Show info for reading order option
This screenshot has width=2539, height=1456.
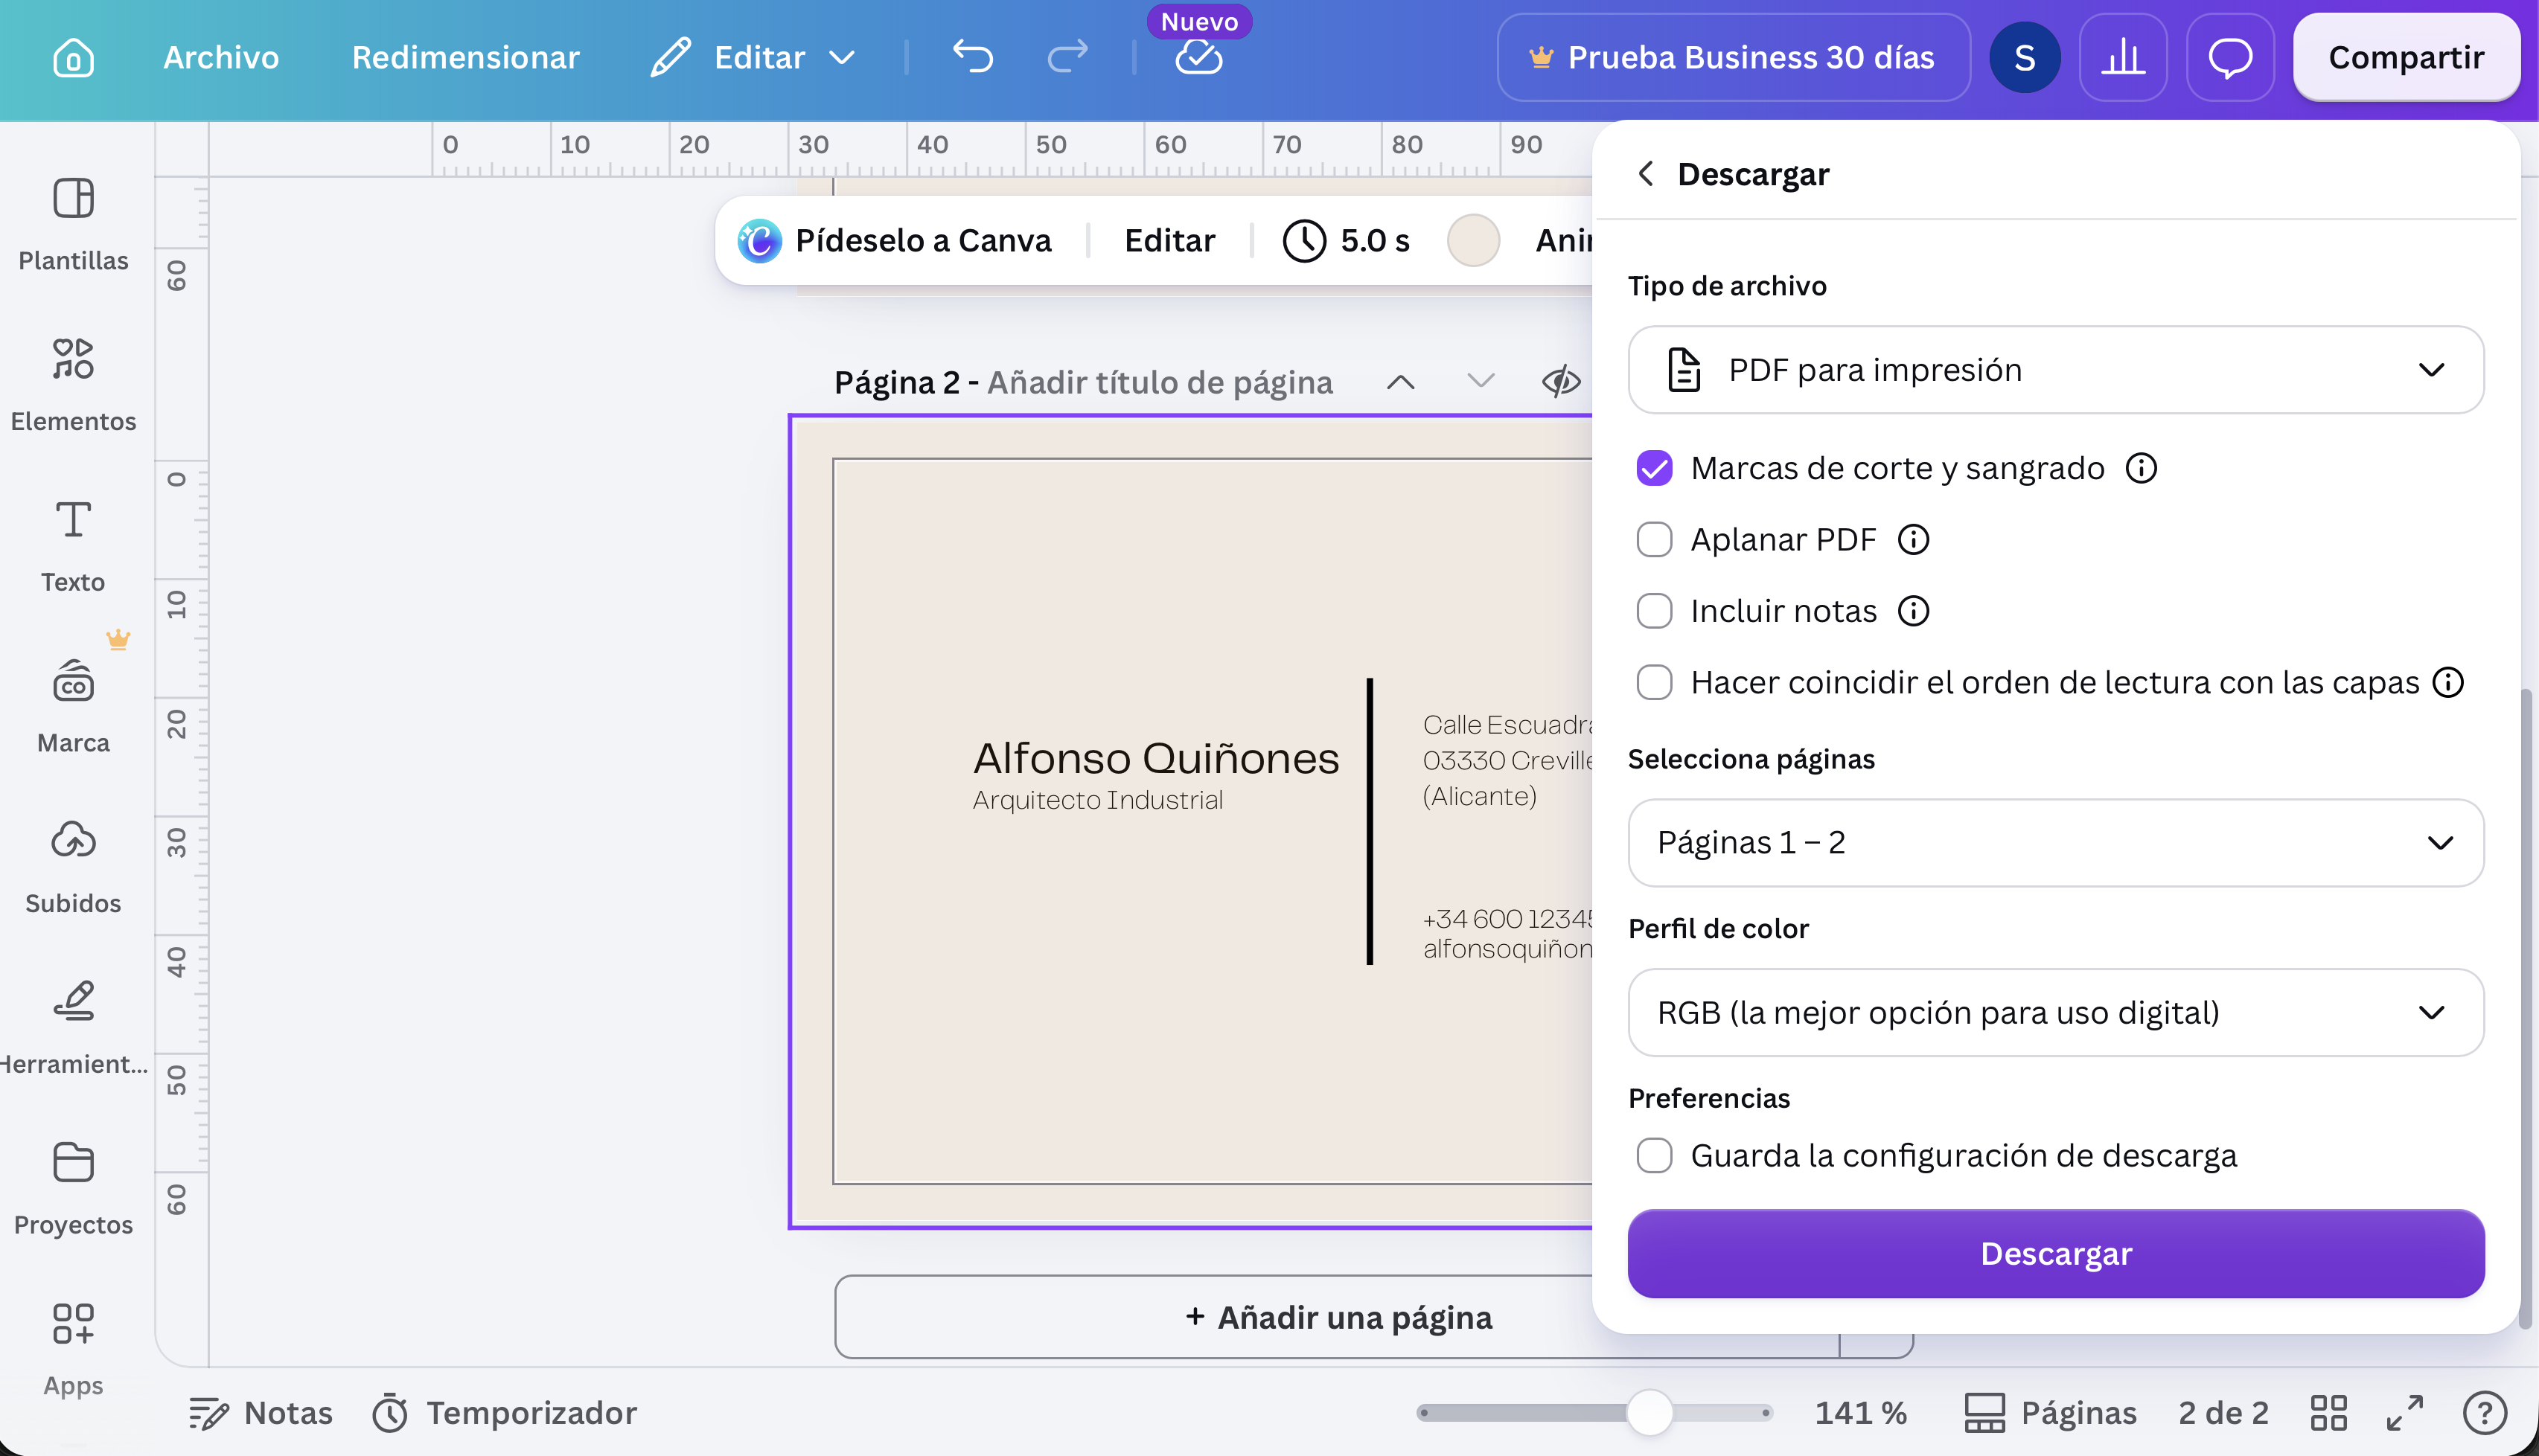(2447, 683)
